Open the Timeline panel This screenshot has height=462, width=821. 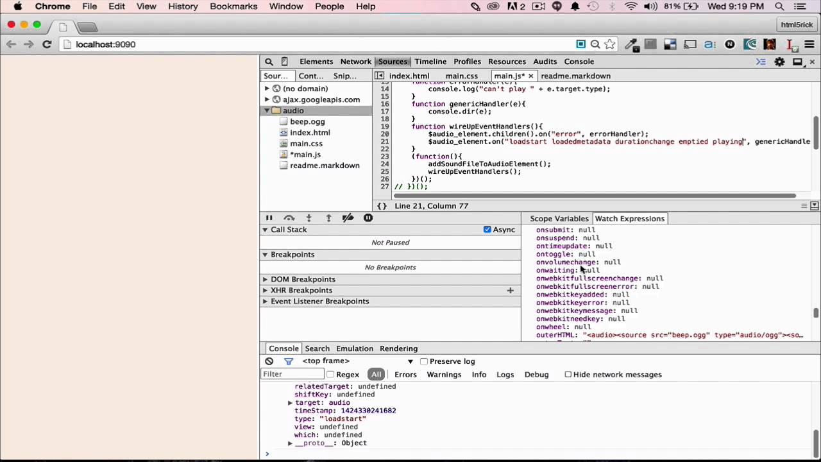click(x=430, y=62)
